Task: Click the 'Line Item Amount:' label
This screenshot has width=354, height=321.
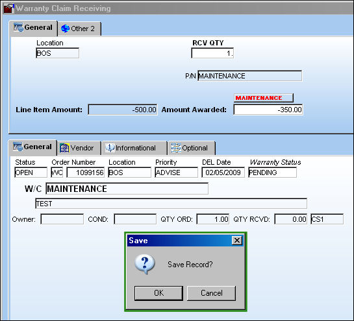Action: tap(49, 110)
